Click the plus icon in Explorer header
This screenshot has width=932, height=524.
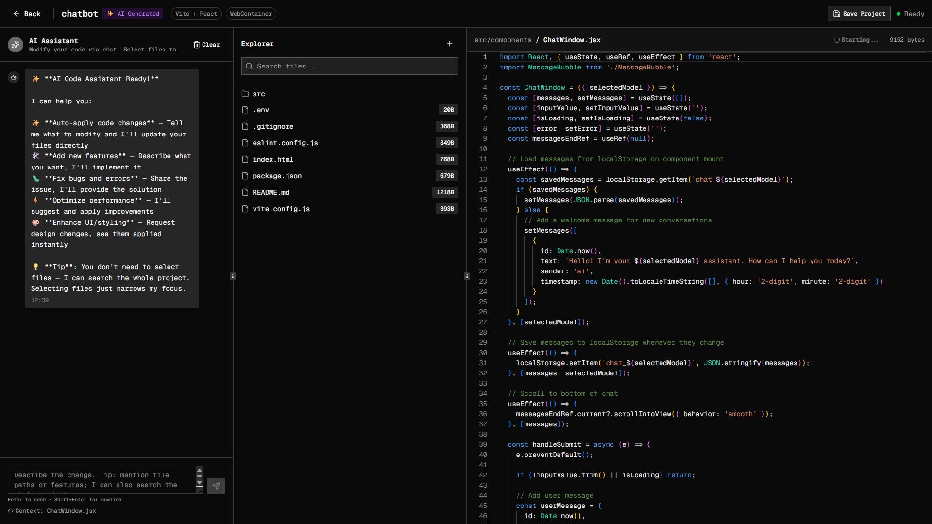pos(449,44)
